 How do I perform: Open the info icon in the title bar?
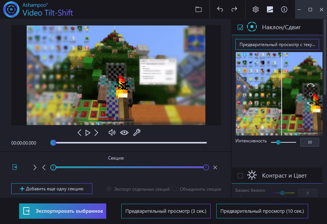click(284, 9)
